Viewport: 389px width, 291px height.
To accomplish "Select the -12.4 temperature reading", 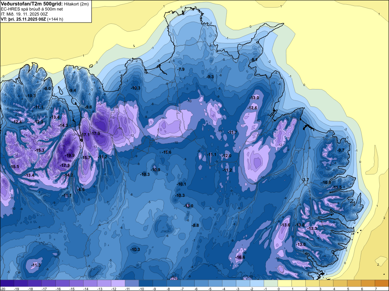I will (17, 122).
